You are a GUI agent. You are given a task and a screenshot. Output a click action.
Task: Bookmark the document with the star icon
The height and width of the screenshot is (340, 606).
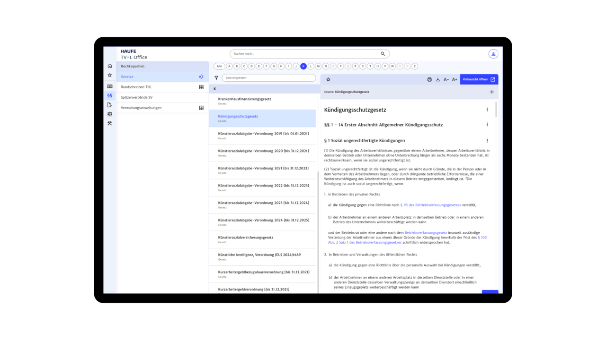click(x=328, y=80)
